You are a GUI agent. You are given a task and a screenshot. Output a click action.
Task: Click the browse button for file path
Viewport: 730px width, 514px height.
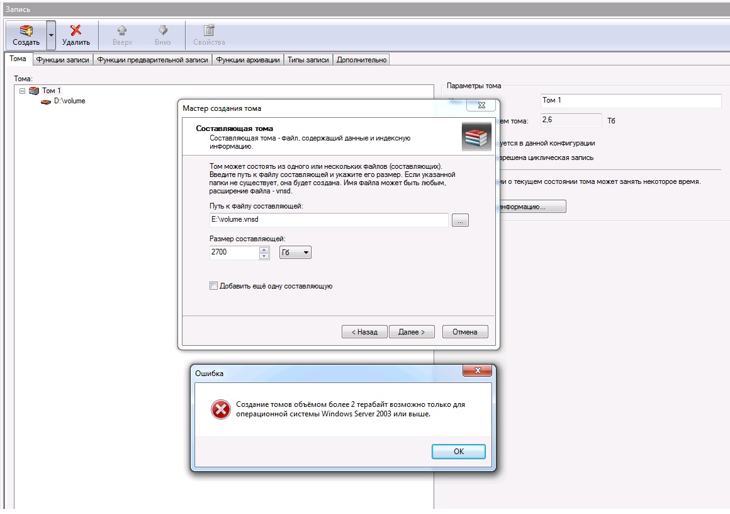click(x=460, y=220)
